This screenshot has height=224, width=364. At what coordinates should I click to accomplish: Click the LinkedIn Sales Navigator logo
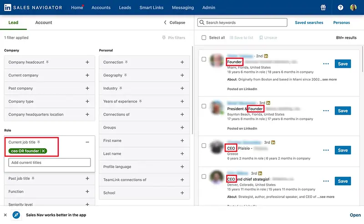point(33,7)
